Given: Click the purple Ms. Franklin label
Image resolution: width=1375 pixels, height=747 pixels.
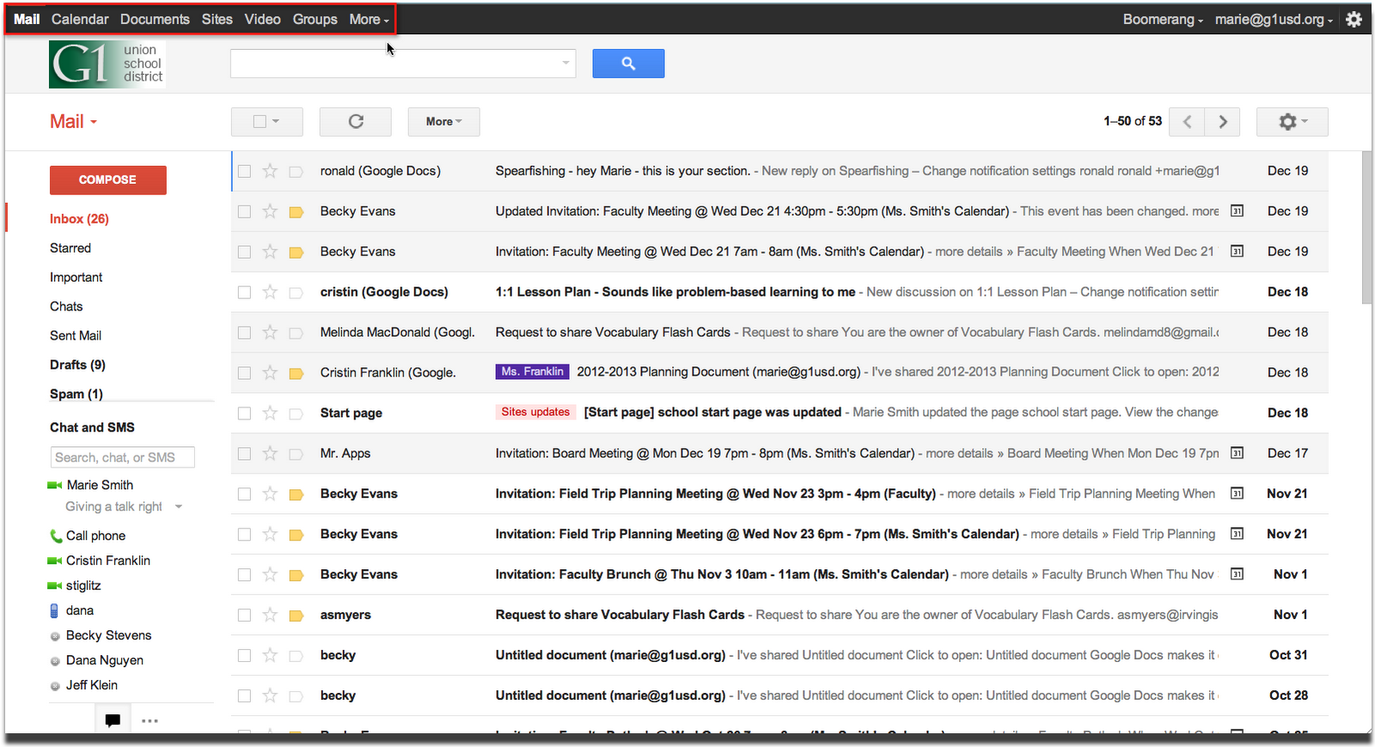Looking at the screenshot, I should (x=533, y=372).
